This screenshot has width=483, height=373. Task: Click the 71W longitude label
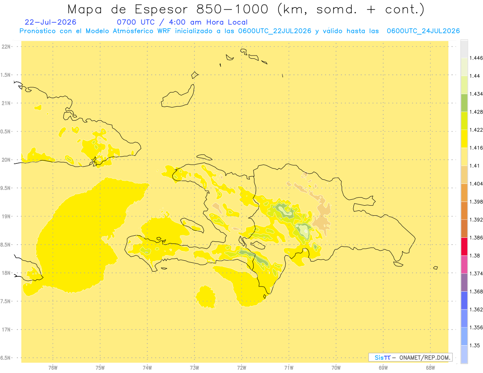(289, 367)
